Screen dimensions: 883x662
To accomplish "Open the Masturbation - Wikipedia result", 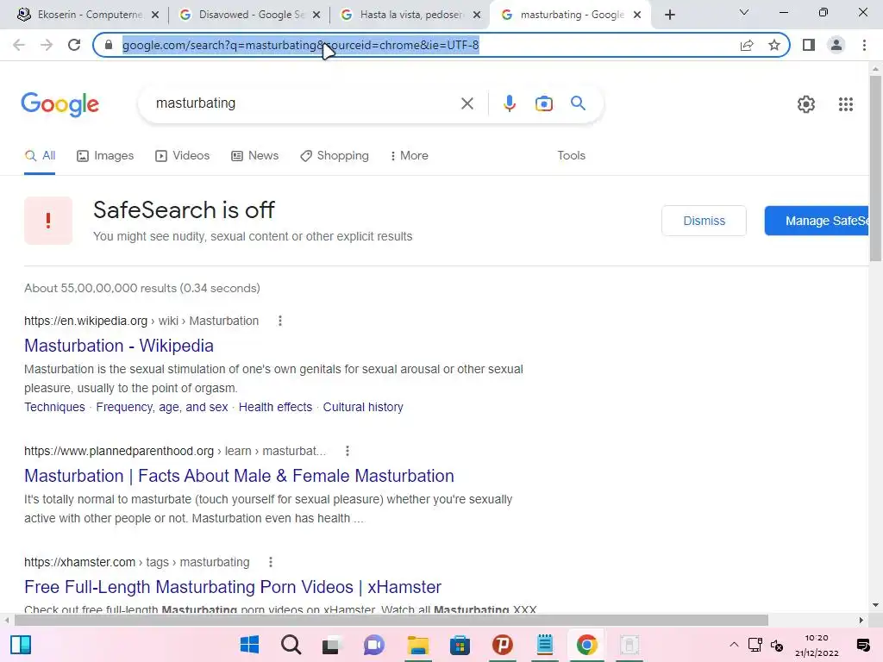I will pos(119,346).
